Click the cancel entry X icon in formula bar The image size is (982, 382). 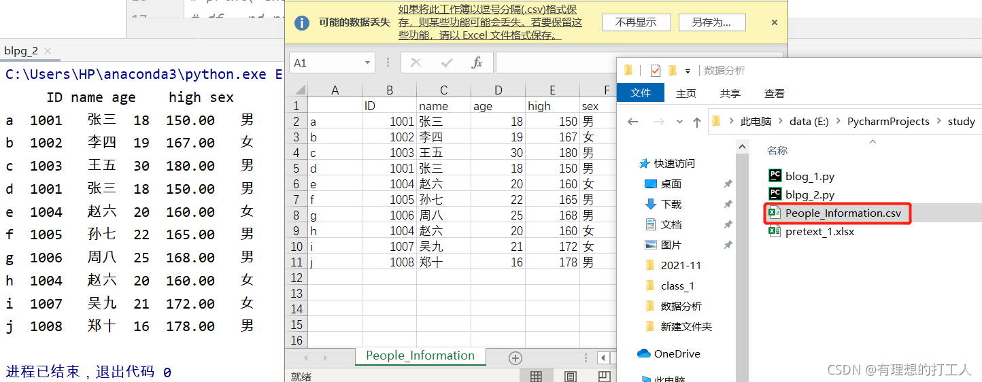point(416,63)
